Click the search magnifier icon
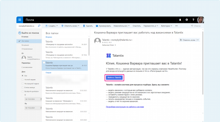Screen dimensions: 220x122 39,26
